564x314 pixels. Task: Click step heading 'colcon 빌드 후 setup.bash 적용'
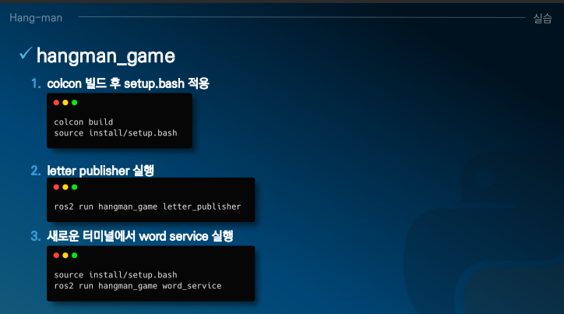128,83
